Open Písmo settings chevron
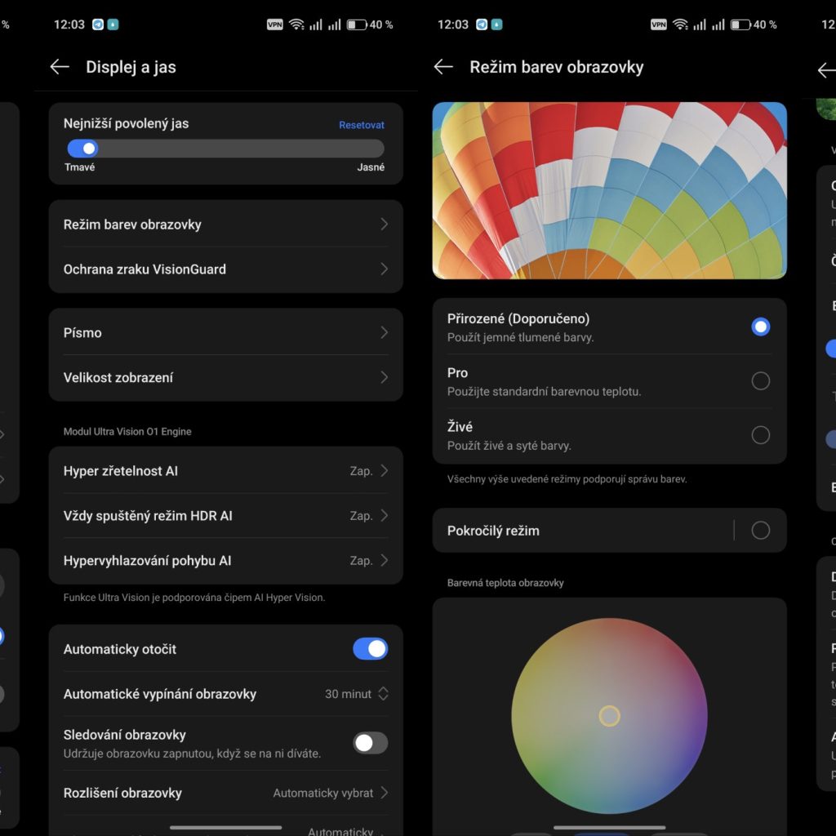 (x=384, y=333)
